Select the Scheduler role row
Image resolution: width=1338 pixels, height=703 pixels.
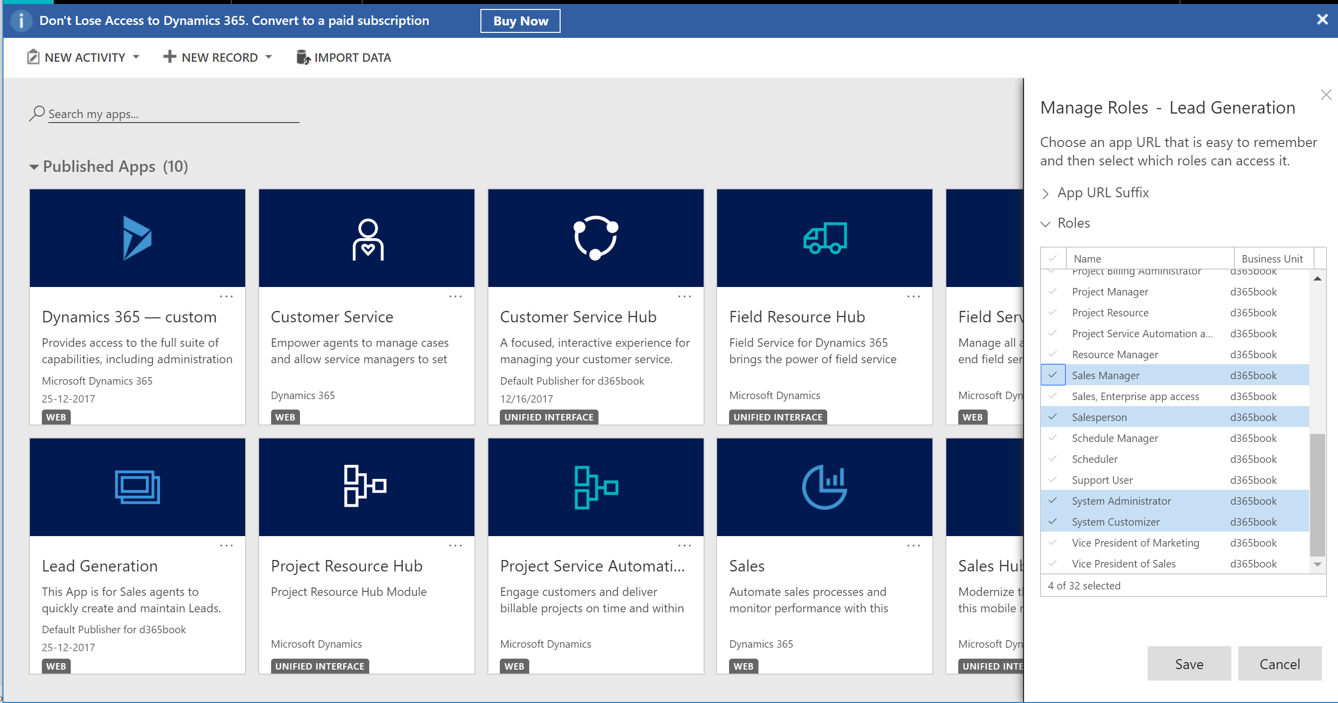click(1175, 459)
